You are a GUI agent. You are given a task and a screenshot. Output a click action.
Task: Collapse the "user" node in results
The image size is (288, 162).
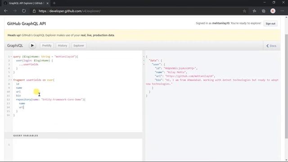click(x=144, y=64)
